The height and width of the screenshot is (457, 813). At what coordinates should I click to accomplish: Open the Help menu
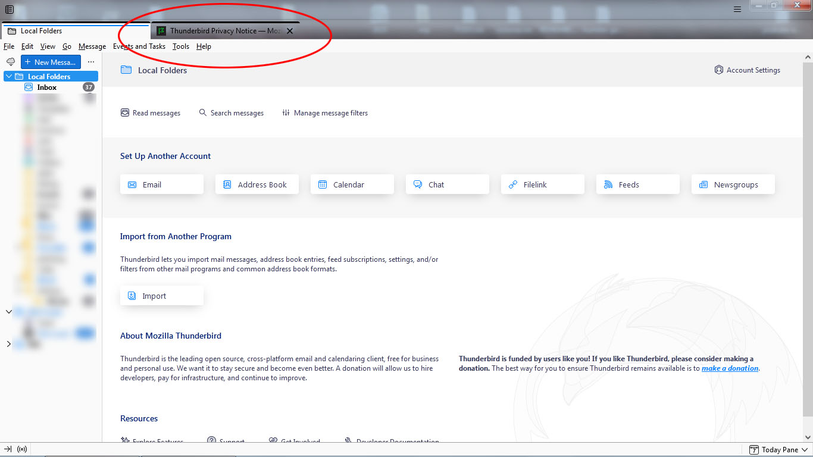[x=204, y=46]
